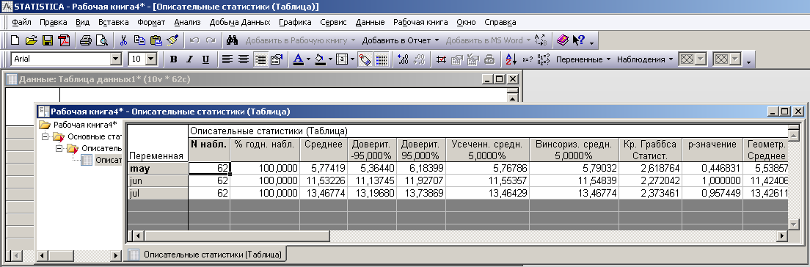Paste using the clipboard icon

pos(156,40)
